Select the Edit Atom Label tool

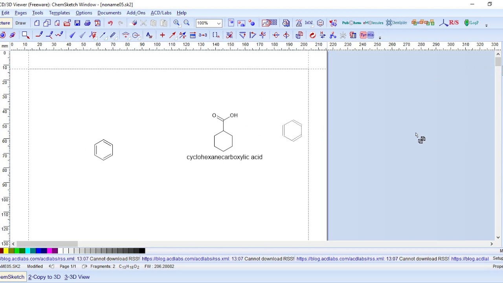click(149, 35)
